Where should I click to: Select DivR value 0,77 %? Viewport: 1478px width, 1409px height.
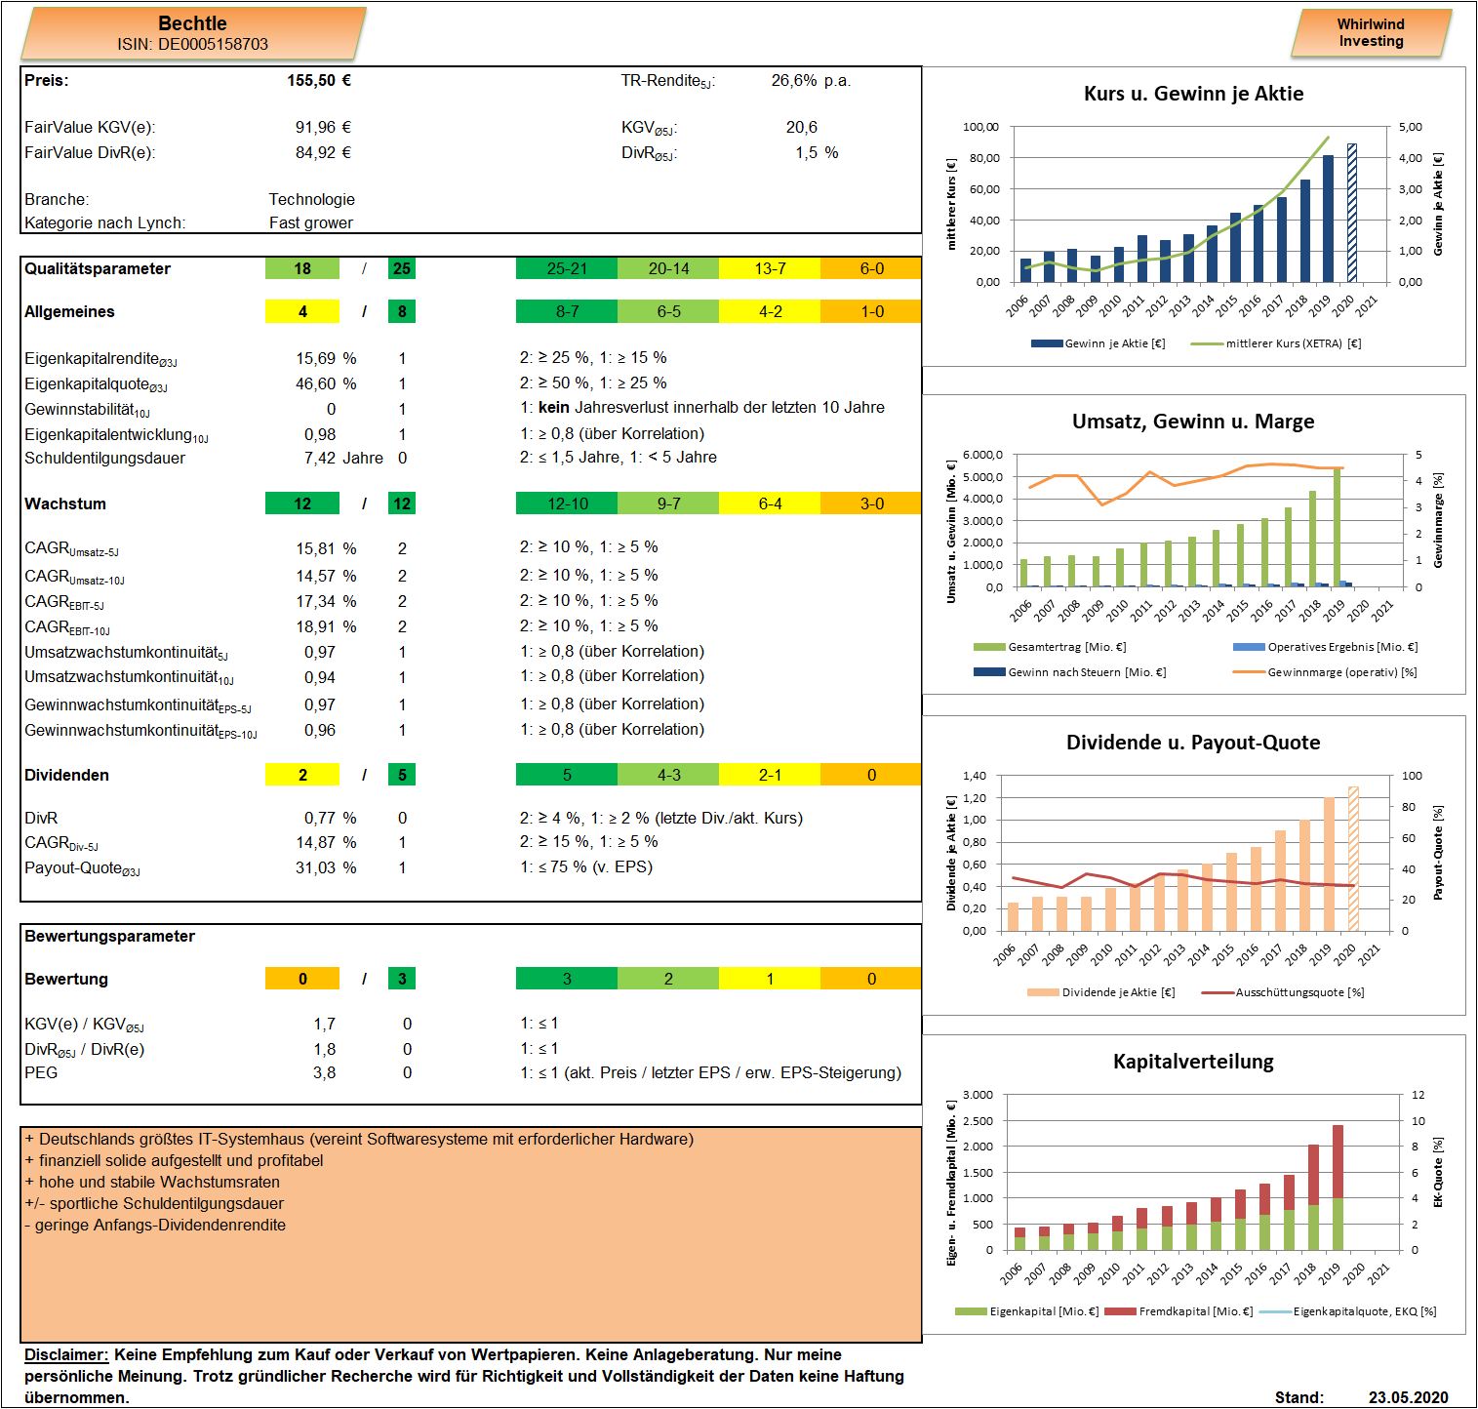(x=330, y=818)
